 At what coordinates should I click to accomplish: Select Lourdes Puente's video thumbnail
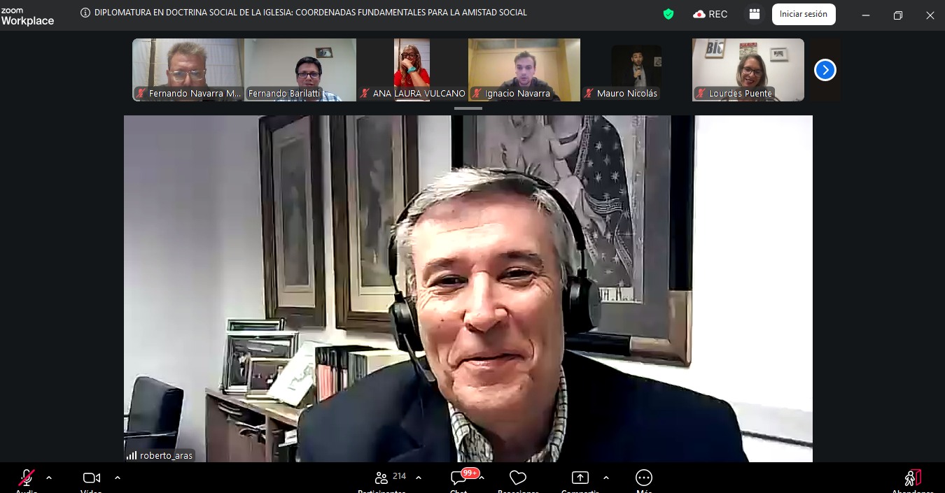click(748, 69)
